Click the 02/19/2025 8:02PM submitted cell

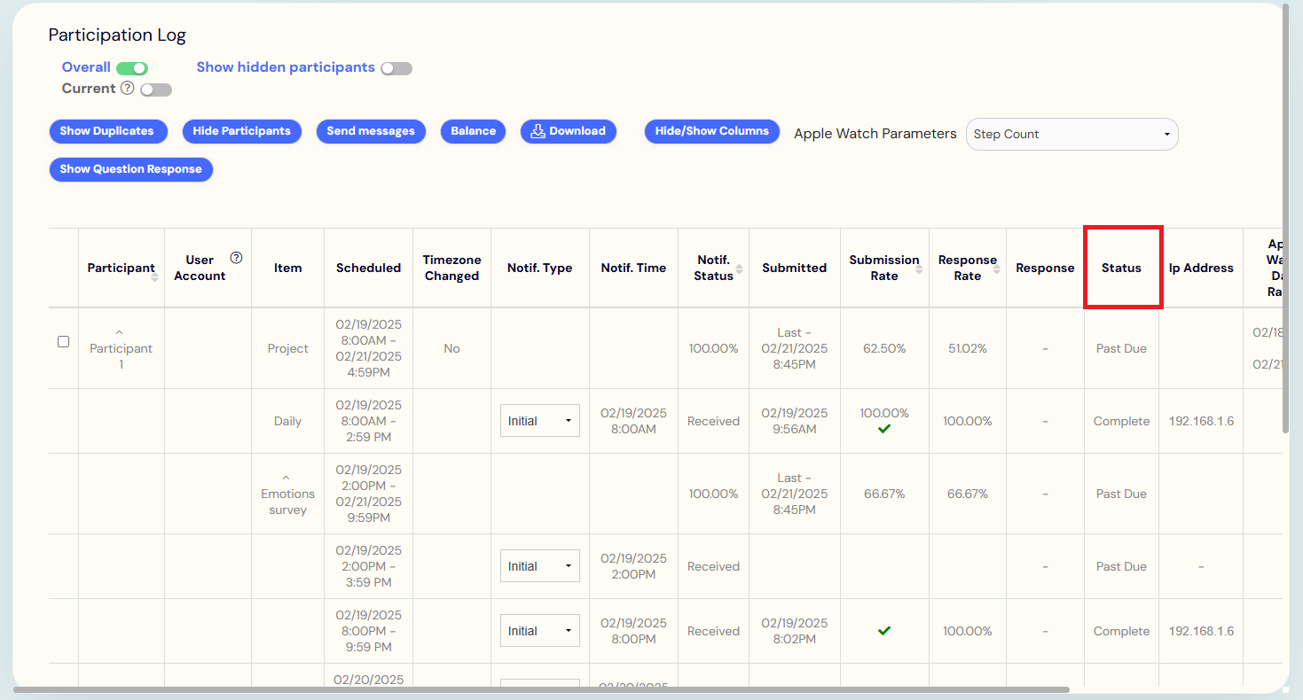(794, 631)
